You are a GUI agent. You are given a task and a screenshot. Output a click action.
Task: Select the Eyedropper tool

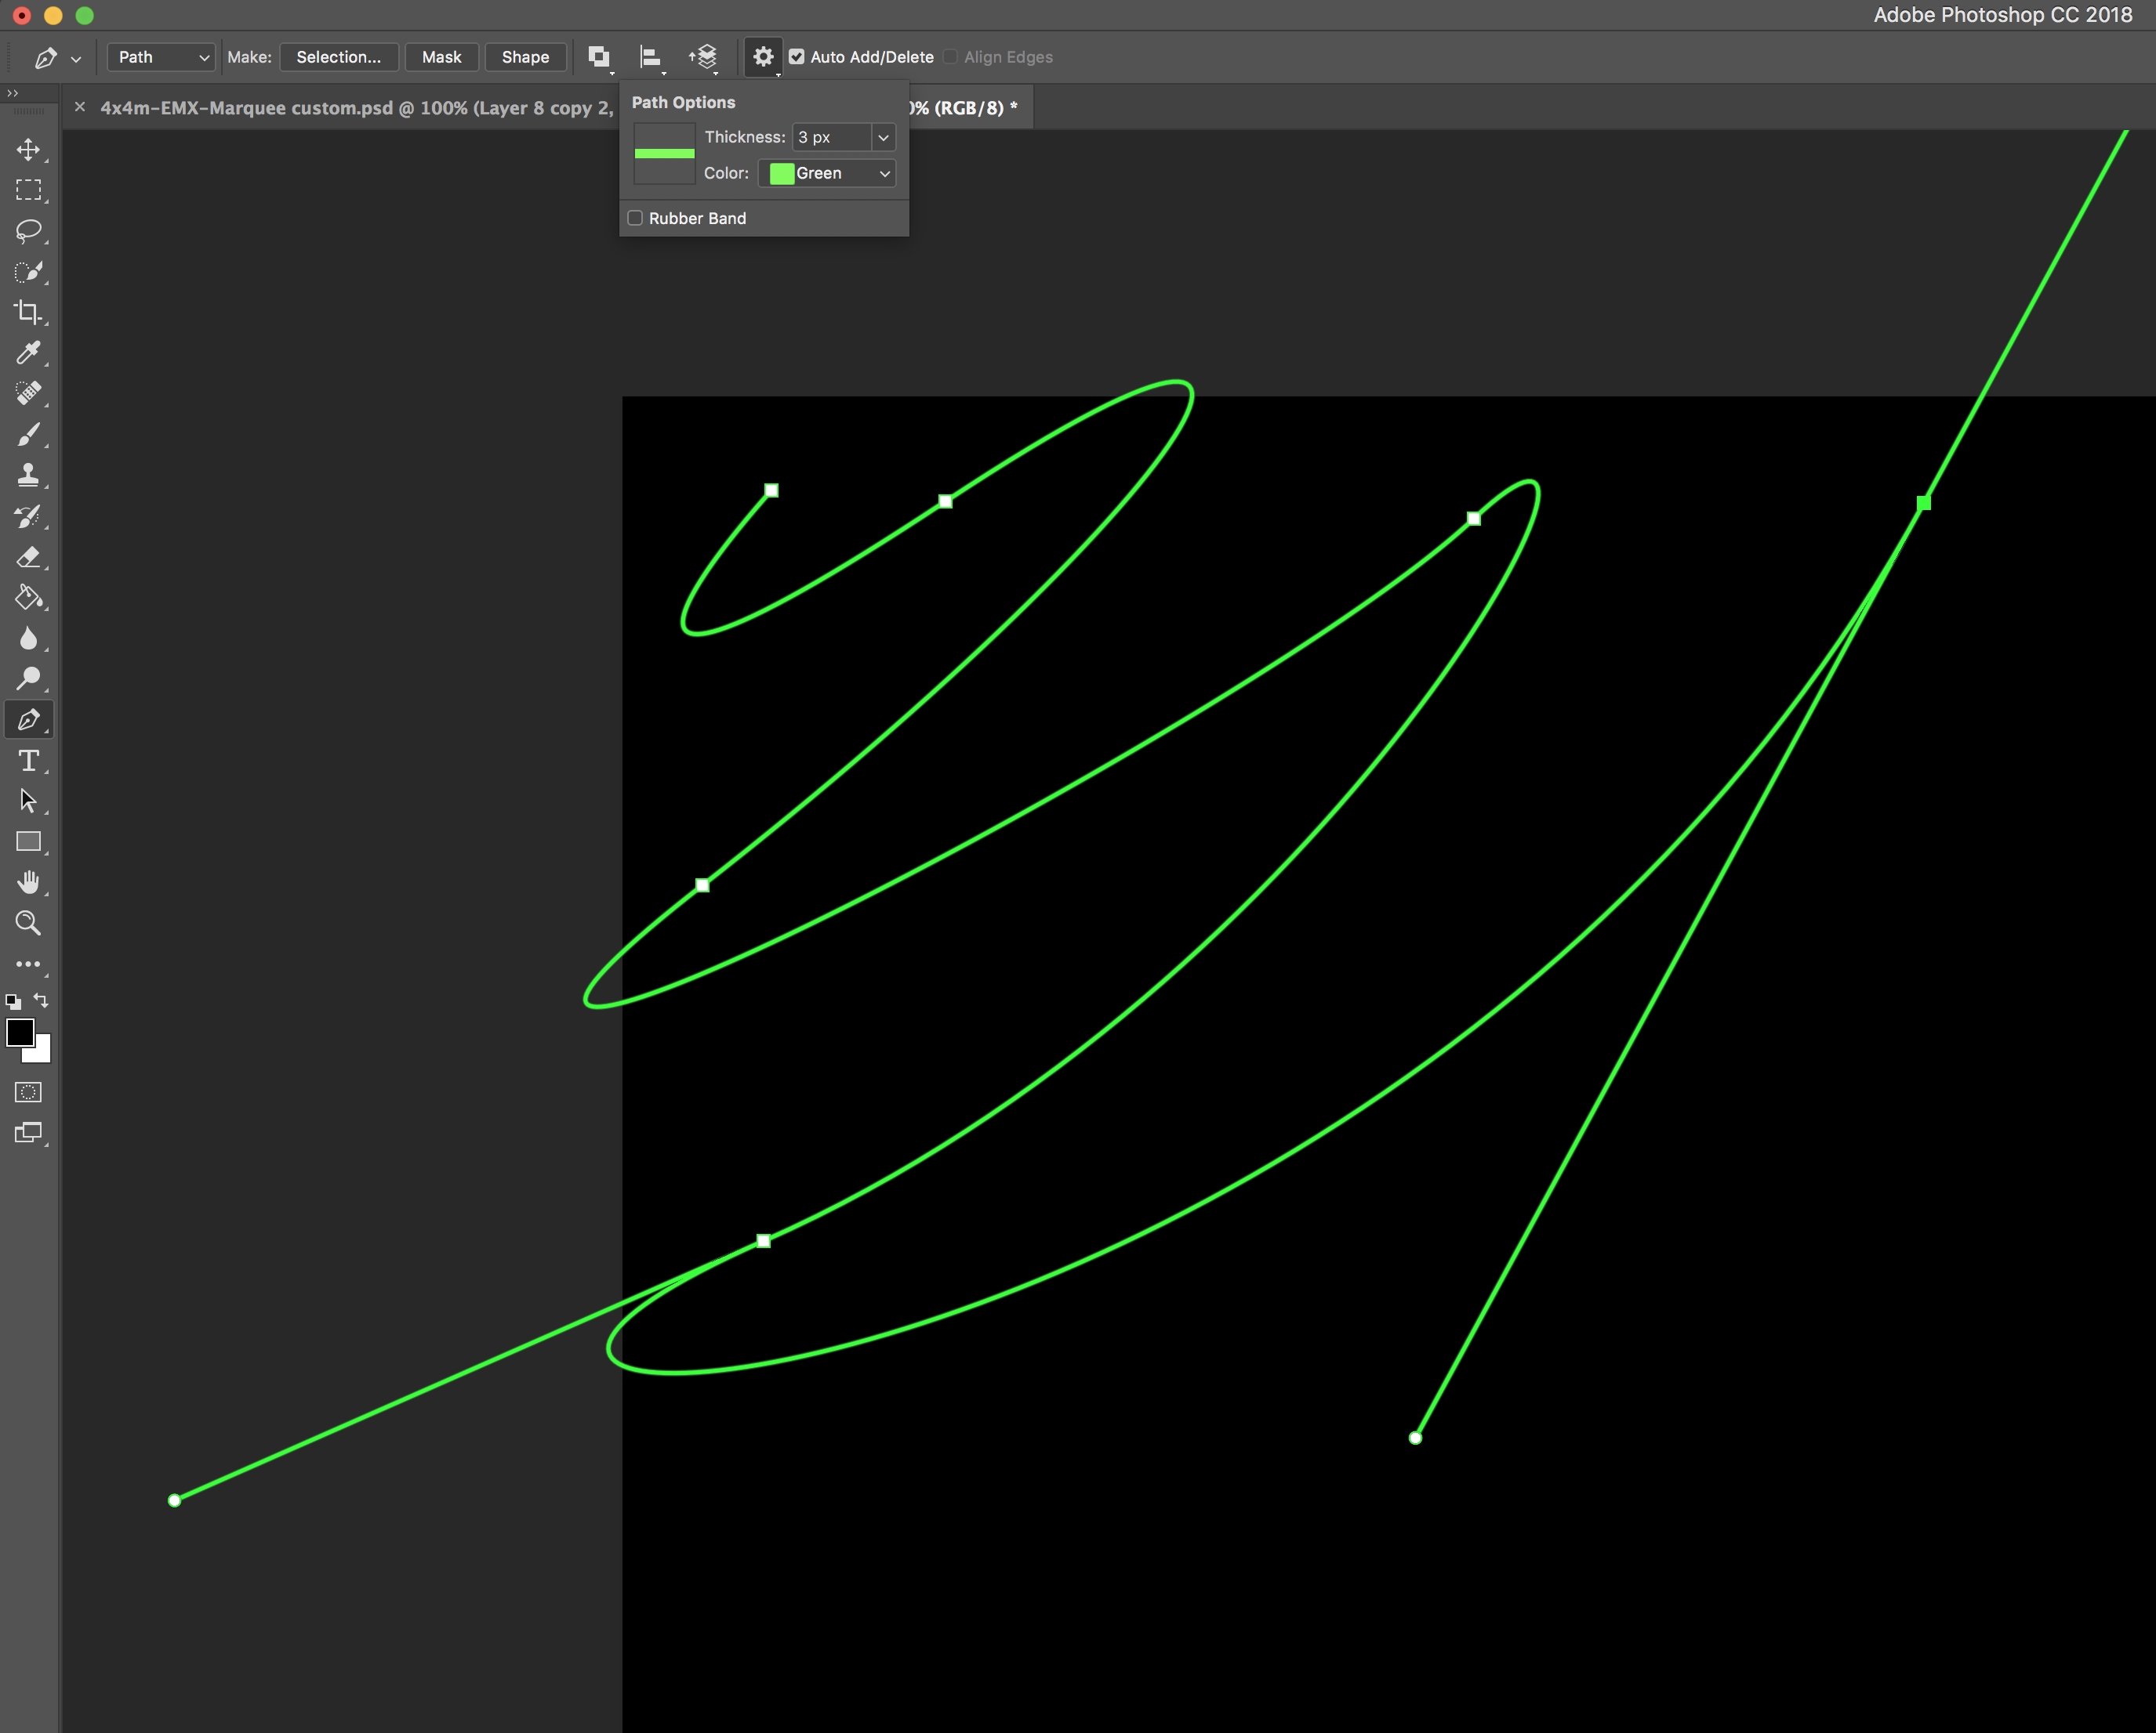(x=28, y=353)
